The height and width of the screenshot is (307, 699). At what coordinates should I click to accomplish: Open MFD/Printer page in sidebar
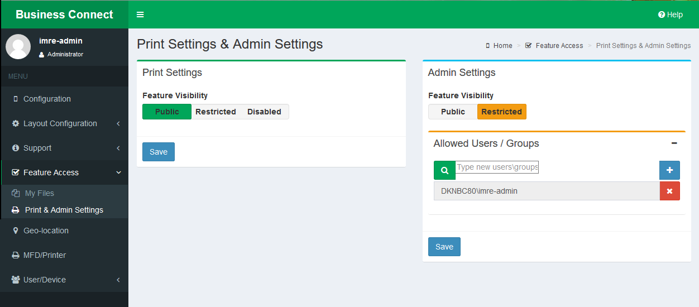(x=45, y=255)
